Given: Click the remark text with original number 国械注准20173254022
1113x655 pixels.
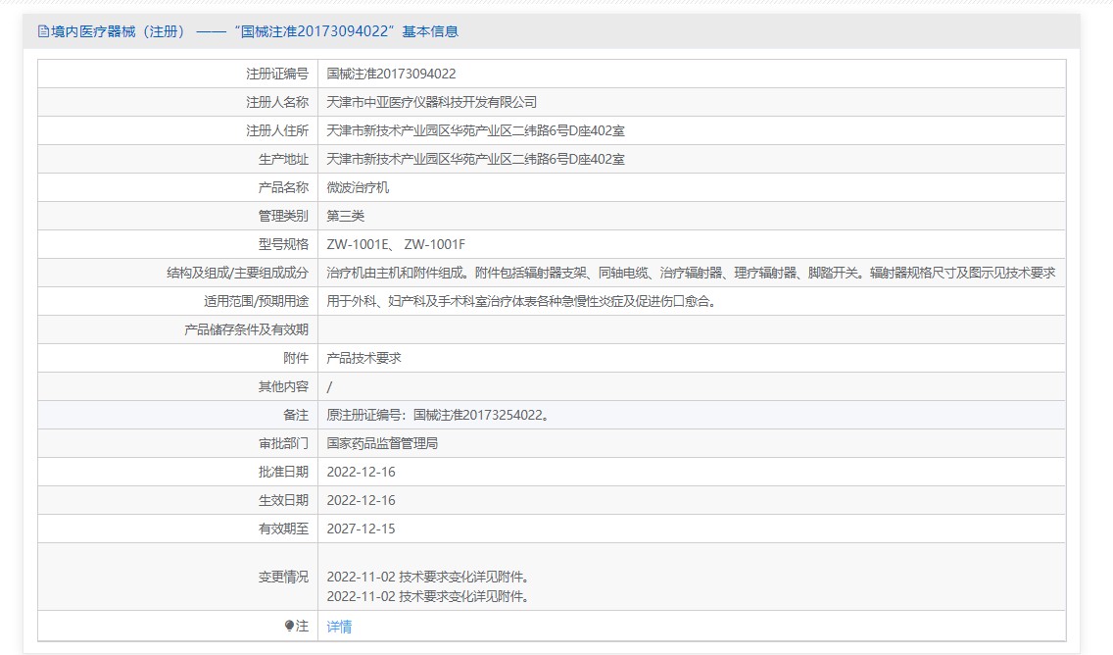Looking at the screenshot, I should tap(438, 415).
